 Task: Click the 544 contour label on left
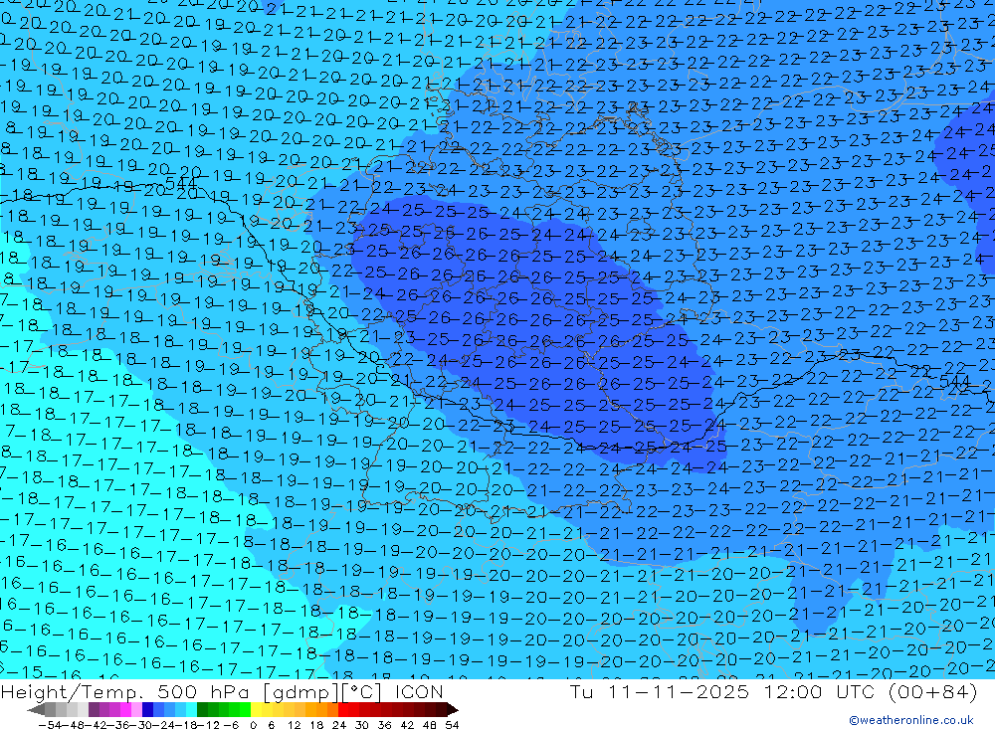[181, 183]
